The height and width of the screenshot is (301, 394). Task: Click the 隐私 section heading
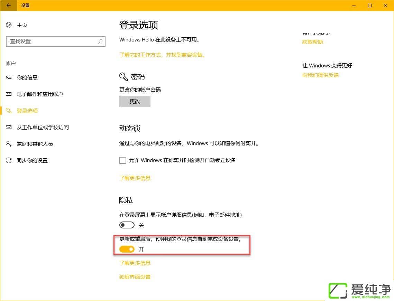[x=126, y=200]
